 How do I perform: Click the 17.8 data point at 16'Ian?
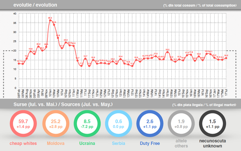click(191, 54)
